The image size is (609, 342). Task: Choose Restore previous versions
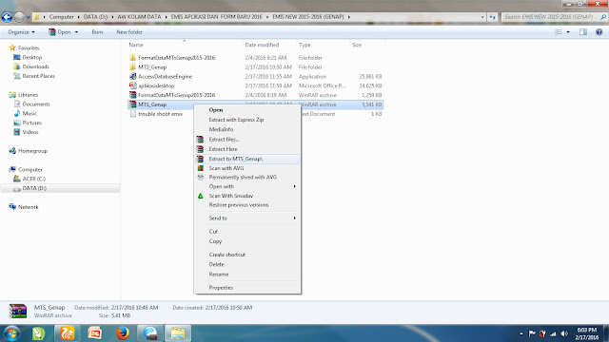(x=239, y=205)
